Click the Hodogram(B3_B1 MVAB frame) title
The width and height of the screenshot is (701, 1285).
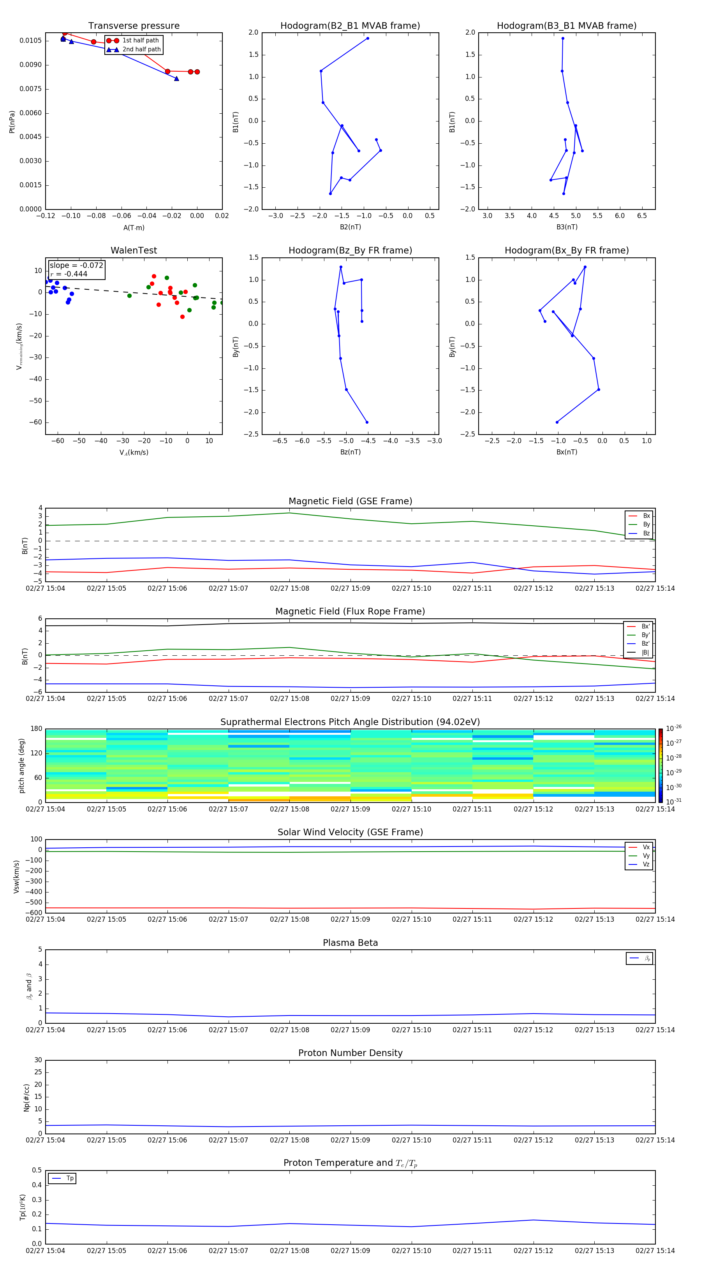566,26
